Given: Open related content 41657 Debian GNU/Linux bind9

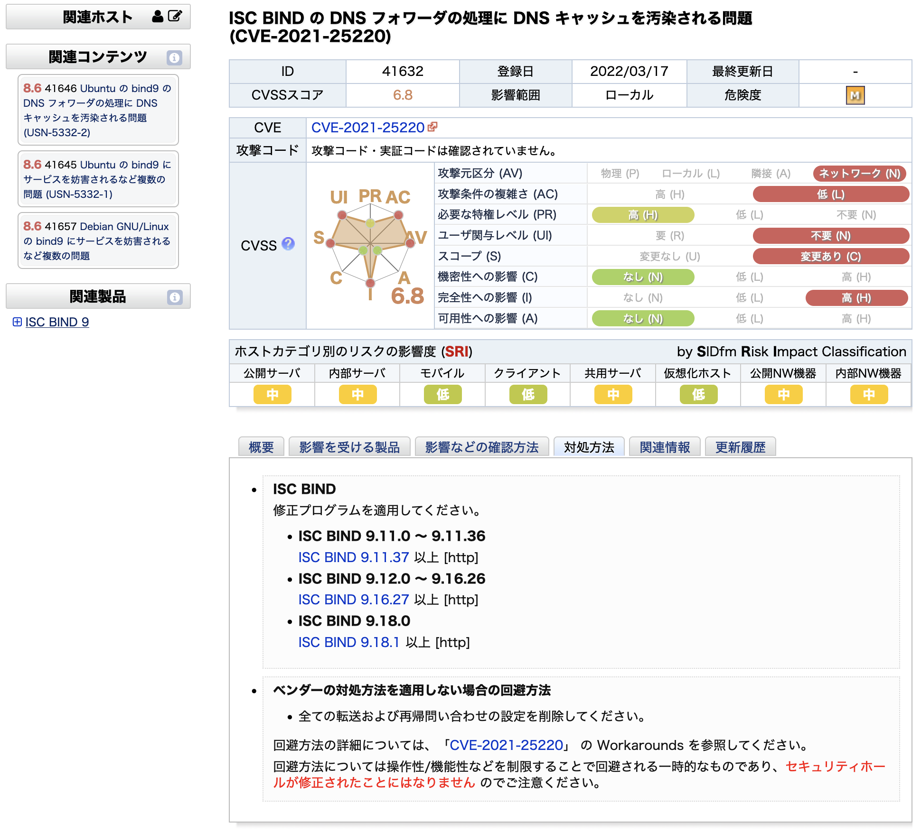Looking at the screenshot, I should 98,241.
